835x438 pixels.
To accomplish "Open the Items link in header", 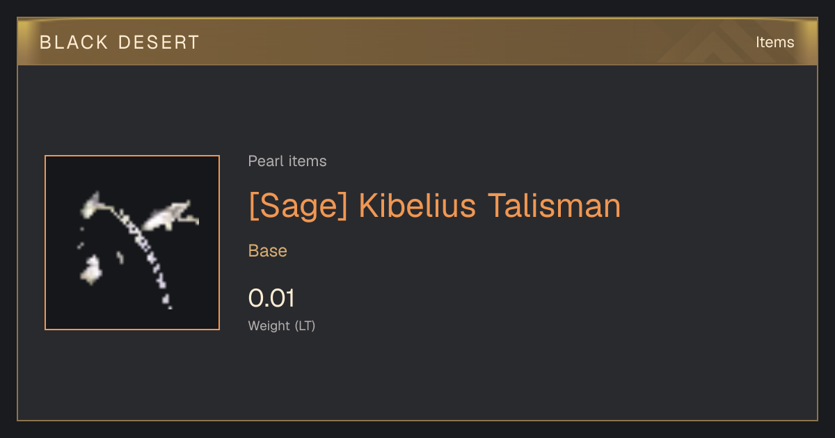I will tap(774, 42).
